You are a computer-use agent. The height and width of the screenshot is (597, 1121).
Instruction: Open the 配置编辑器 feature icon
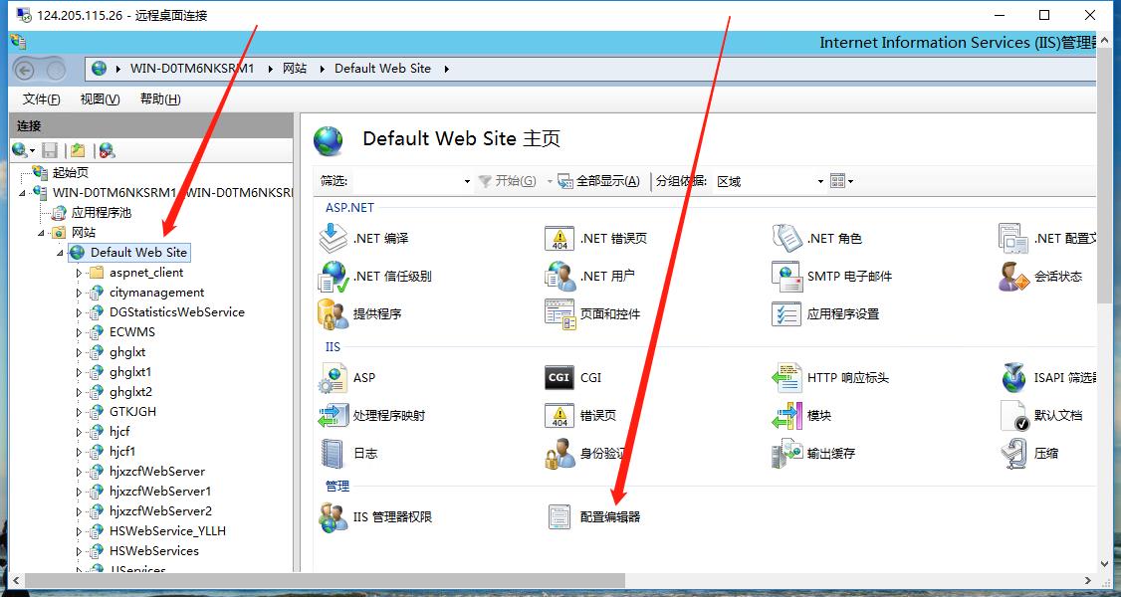(560, 517)
